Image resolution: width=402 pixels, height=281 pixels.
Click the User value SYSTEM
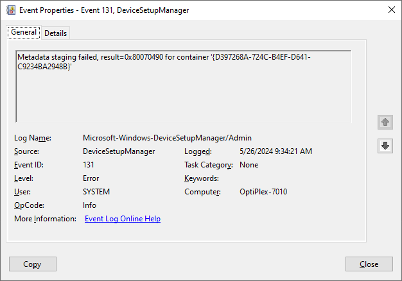96,192
